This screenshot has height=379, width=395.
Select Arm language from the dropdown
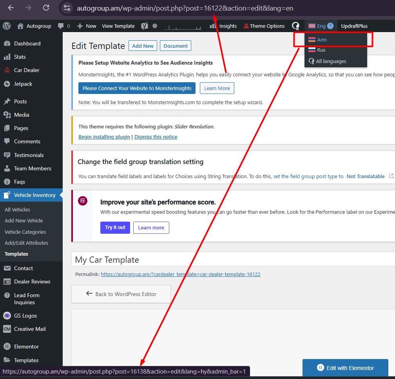[x=321, y=40]
